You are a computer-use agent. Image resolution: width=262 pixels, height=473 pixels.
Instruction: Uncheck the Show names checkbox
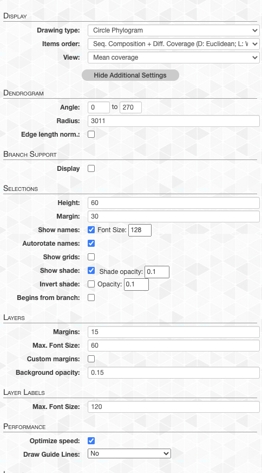coord(91,230)
